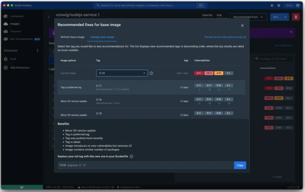The height and width of the screenshot is (192, 305).
Task: Click the Run button
Action: click(276, 17)
